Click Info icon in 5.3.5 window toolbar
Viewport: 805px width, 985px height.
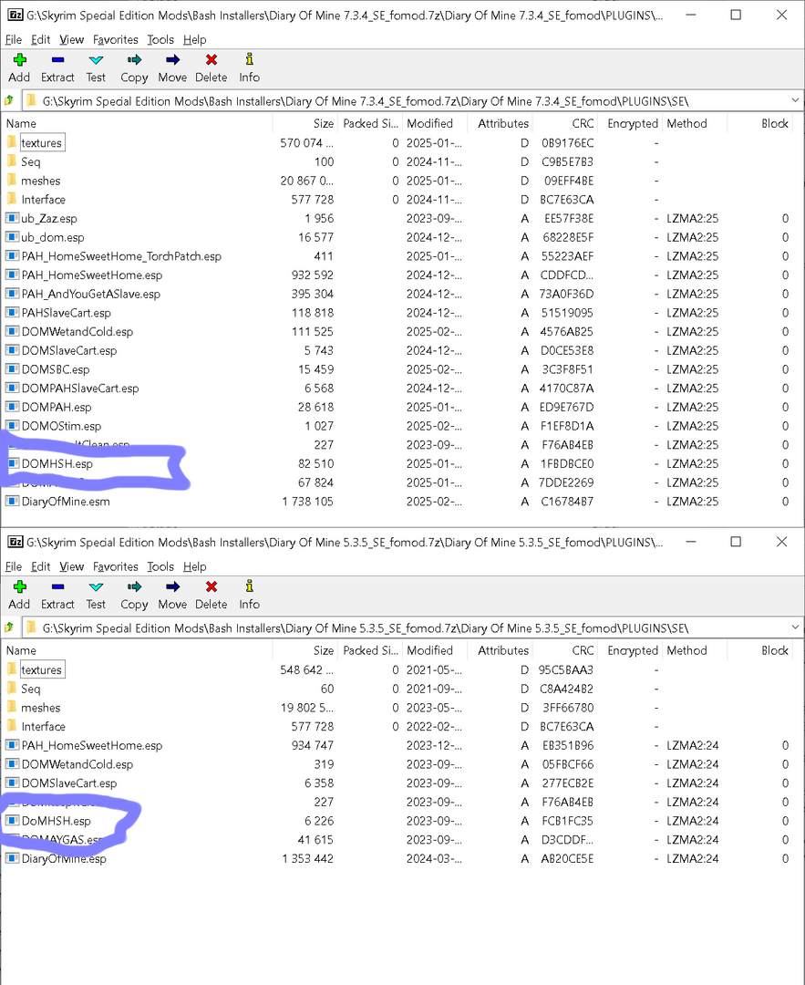[x=249, y=586]
